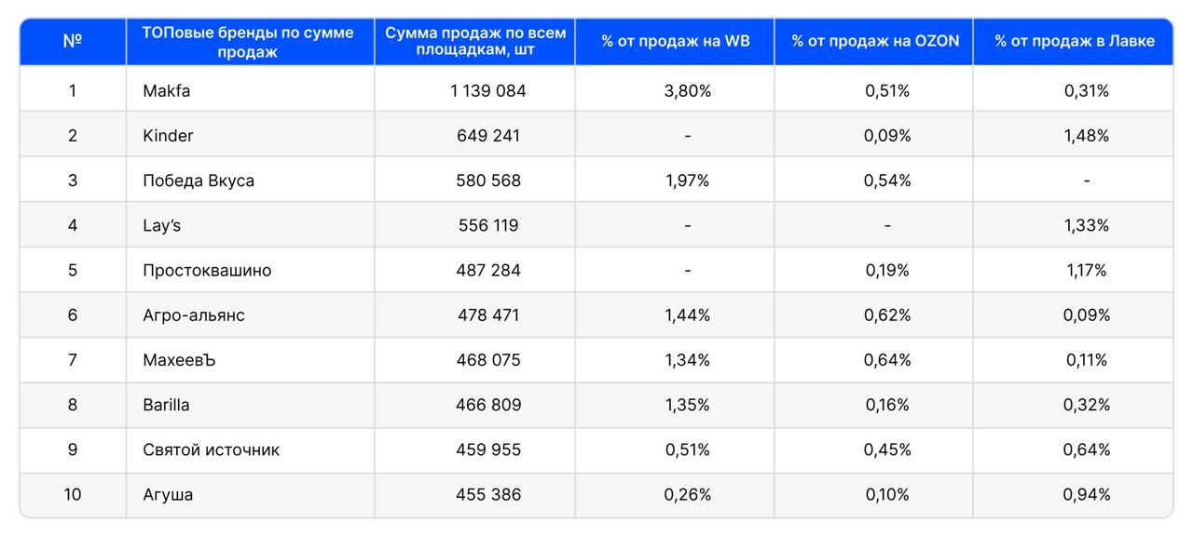Click Makfa's total sales value 1 139 084
1193x536 pixels.
[x=487, y=91]
